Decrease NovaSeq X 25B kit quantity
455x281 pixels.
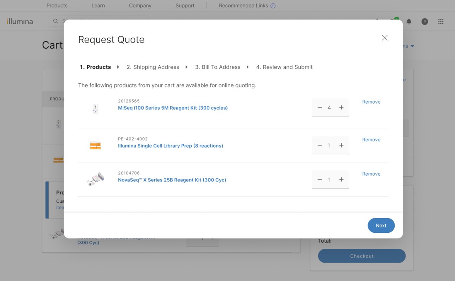(320, 180)
